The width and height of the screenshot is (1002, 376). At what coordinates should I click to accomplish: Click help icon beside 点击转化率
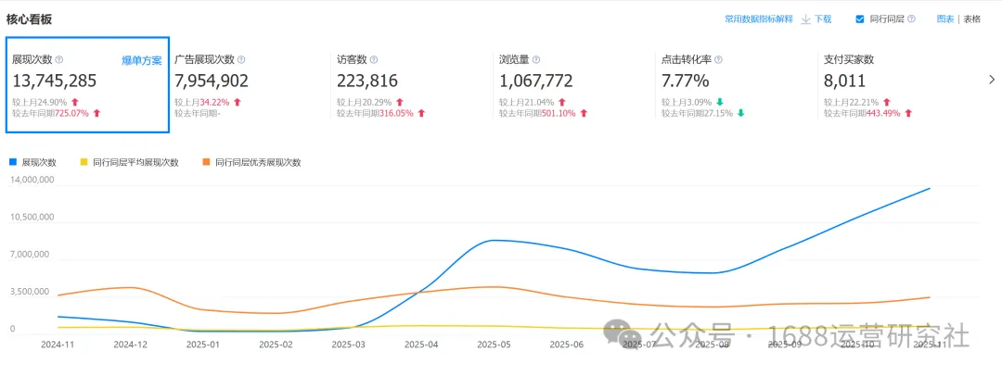(718, 60)
